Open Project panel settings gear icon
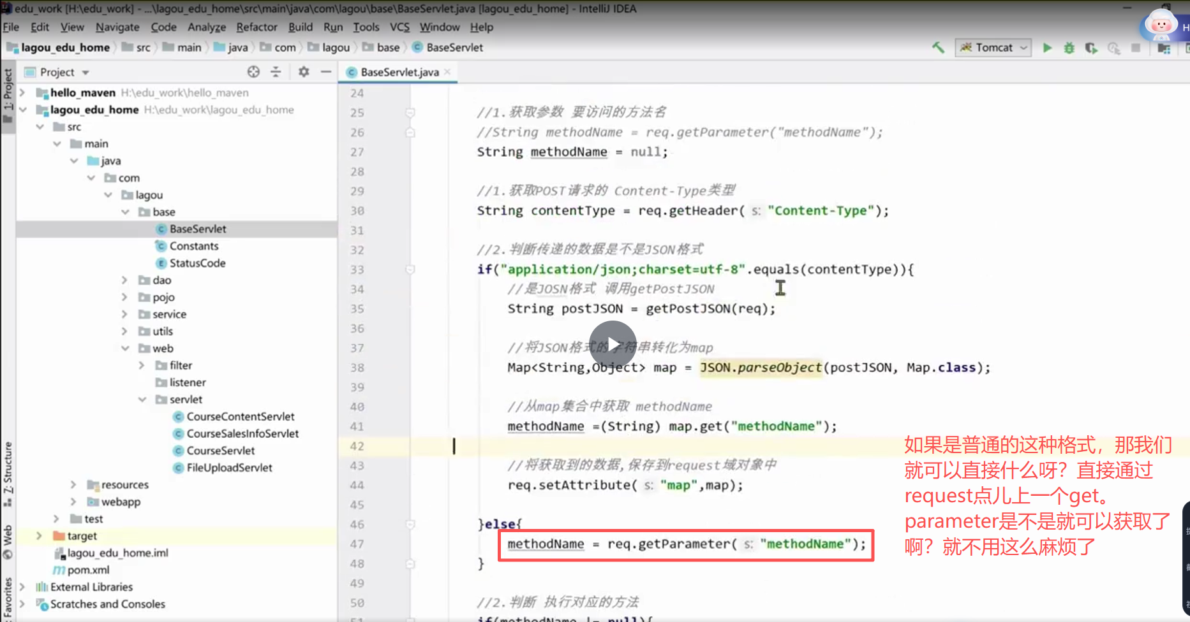Viewport: 1190px width, 622px height. coord(302,72)
